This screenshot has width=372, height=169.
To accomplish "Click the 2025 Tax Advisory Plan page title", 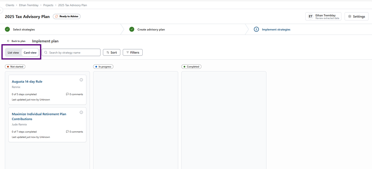I will point(27,17).
